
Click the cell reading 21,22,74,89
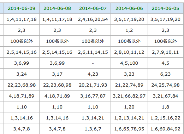(x=129, y=85)
